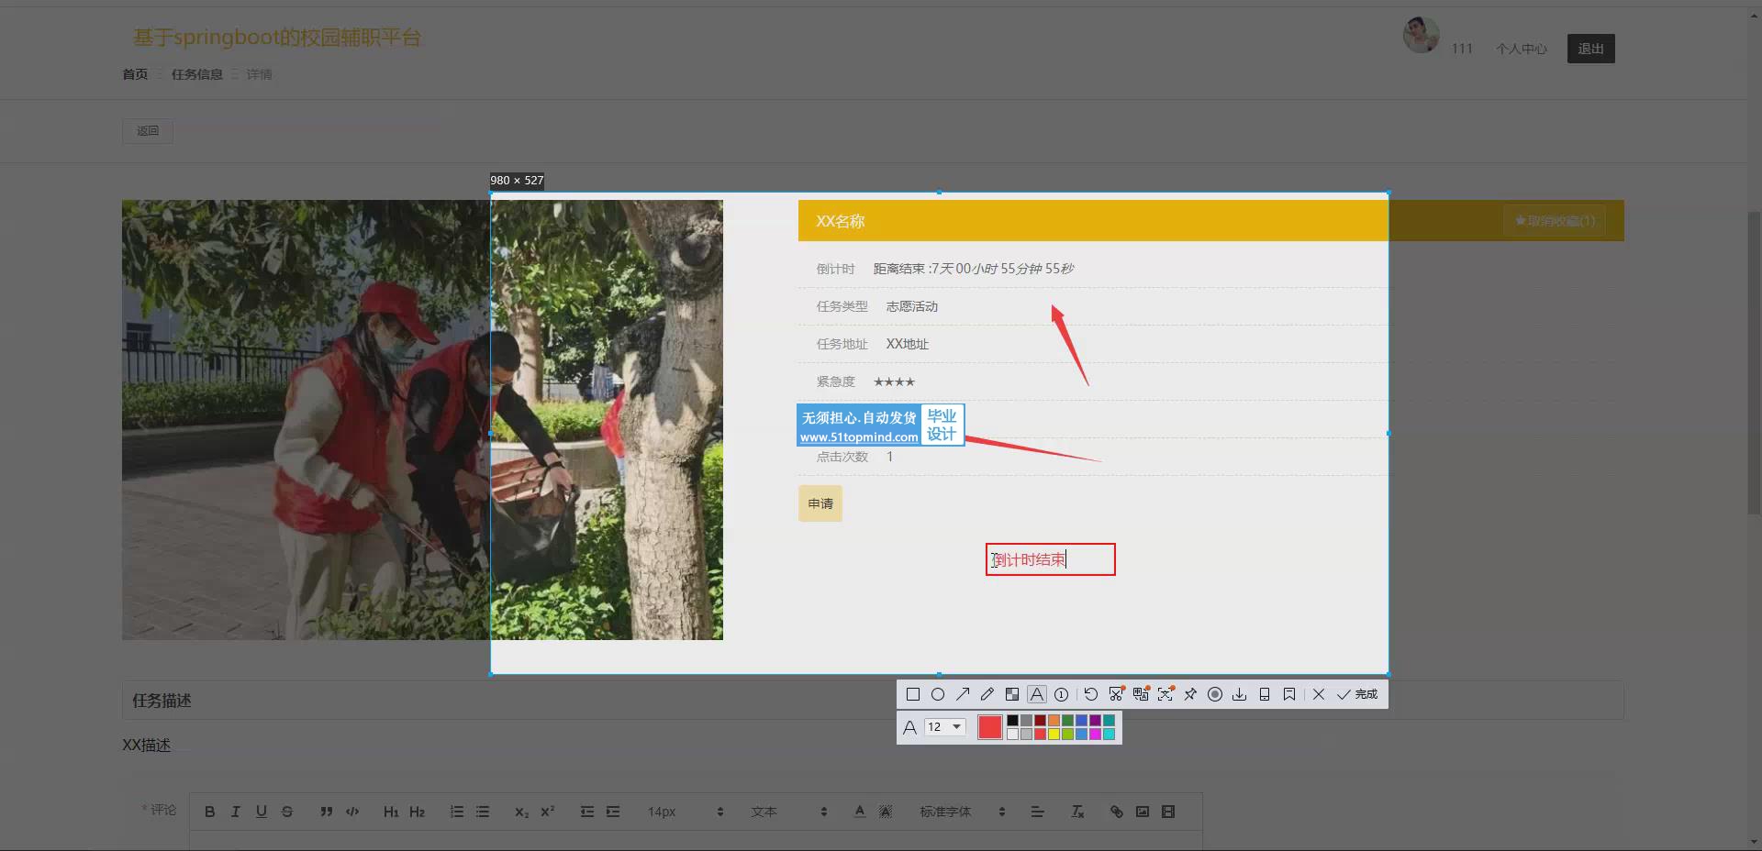
Task: Click the scissors clip icon
Action: click(x=1116, y=694)
